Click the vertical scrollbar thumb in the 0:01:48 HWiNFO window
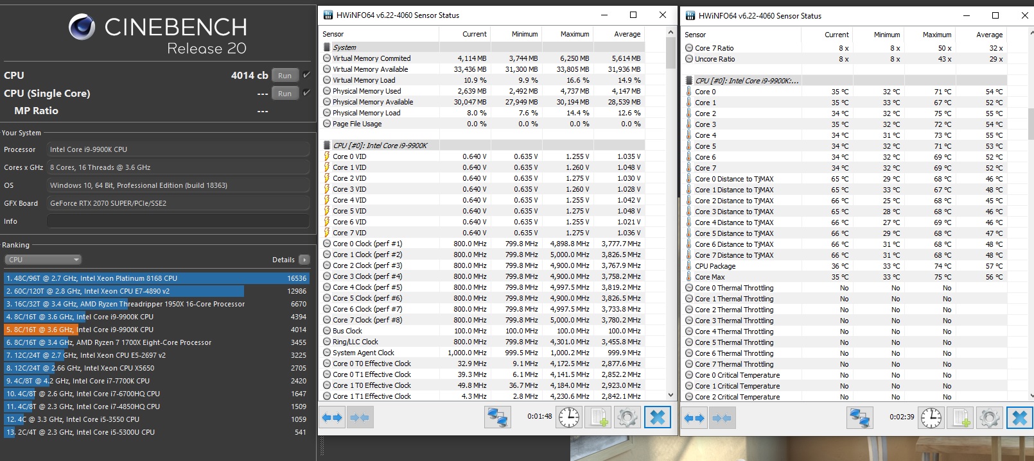The height and width of the screenshot is (461, 1034). pos(671,53)
